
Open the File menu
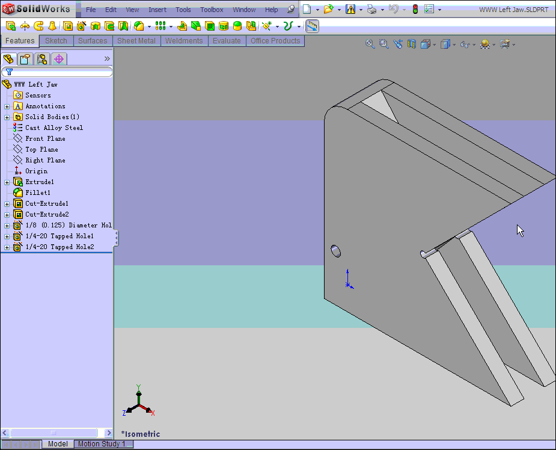point(91,10)
